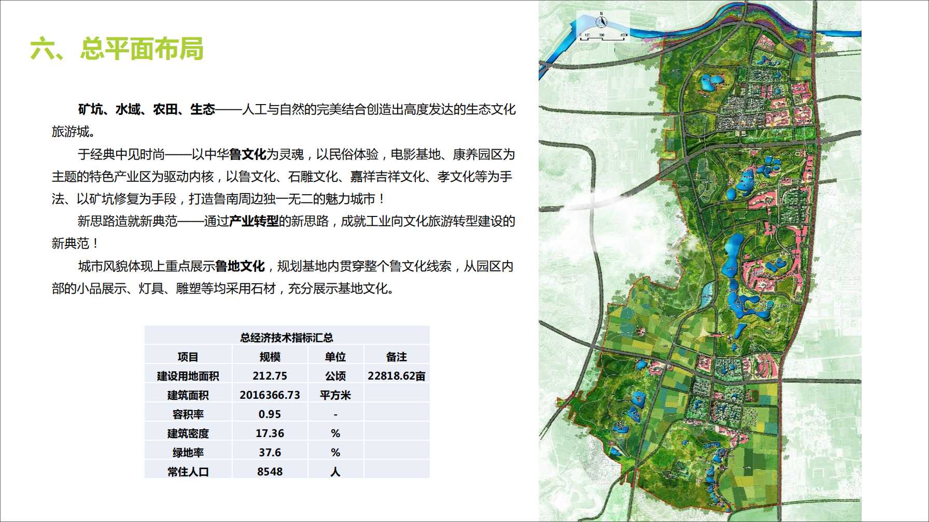Click the 建设用地面积 row label
Viewport: 929px width, 522px height.
(x=188, y=376)
